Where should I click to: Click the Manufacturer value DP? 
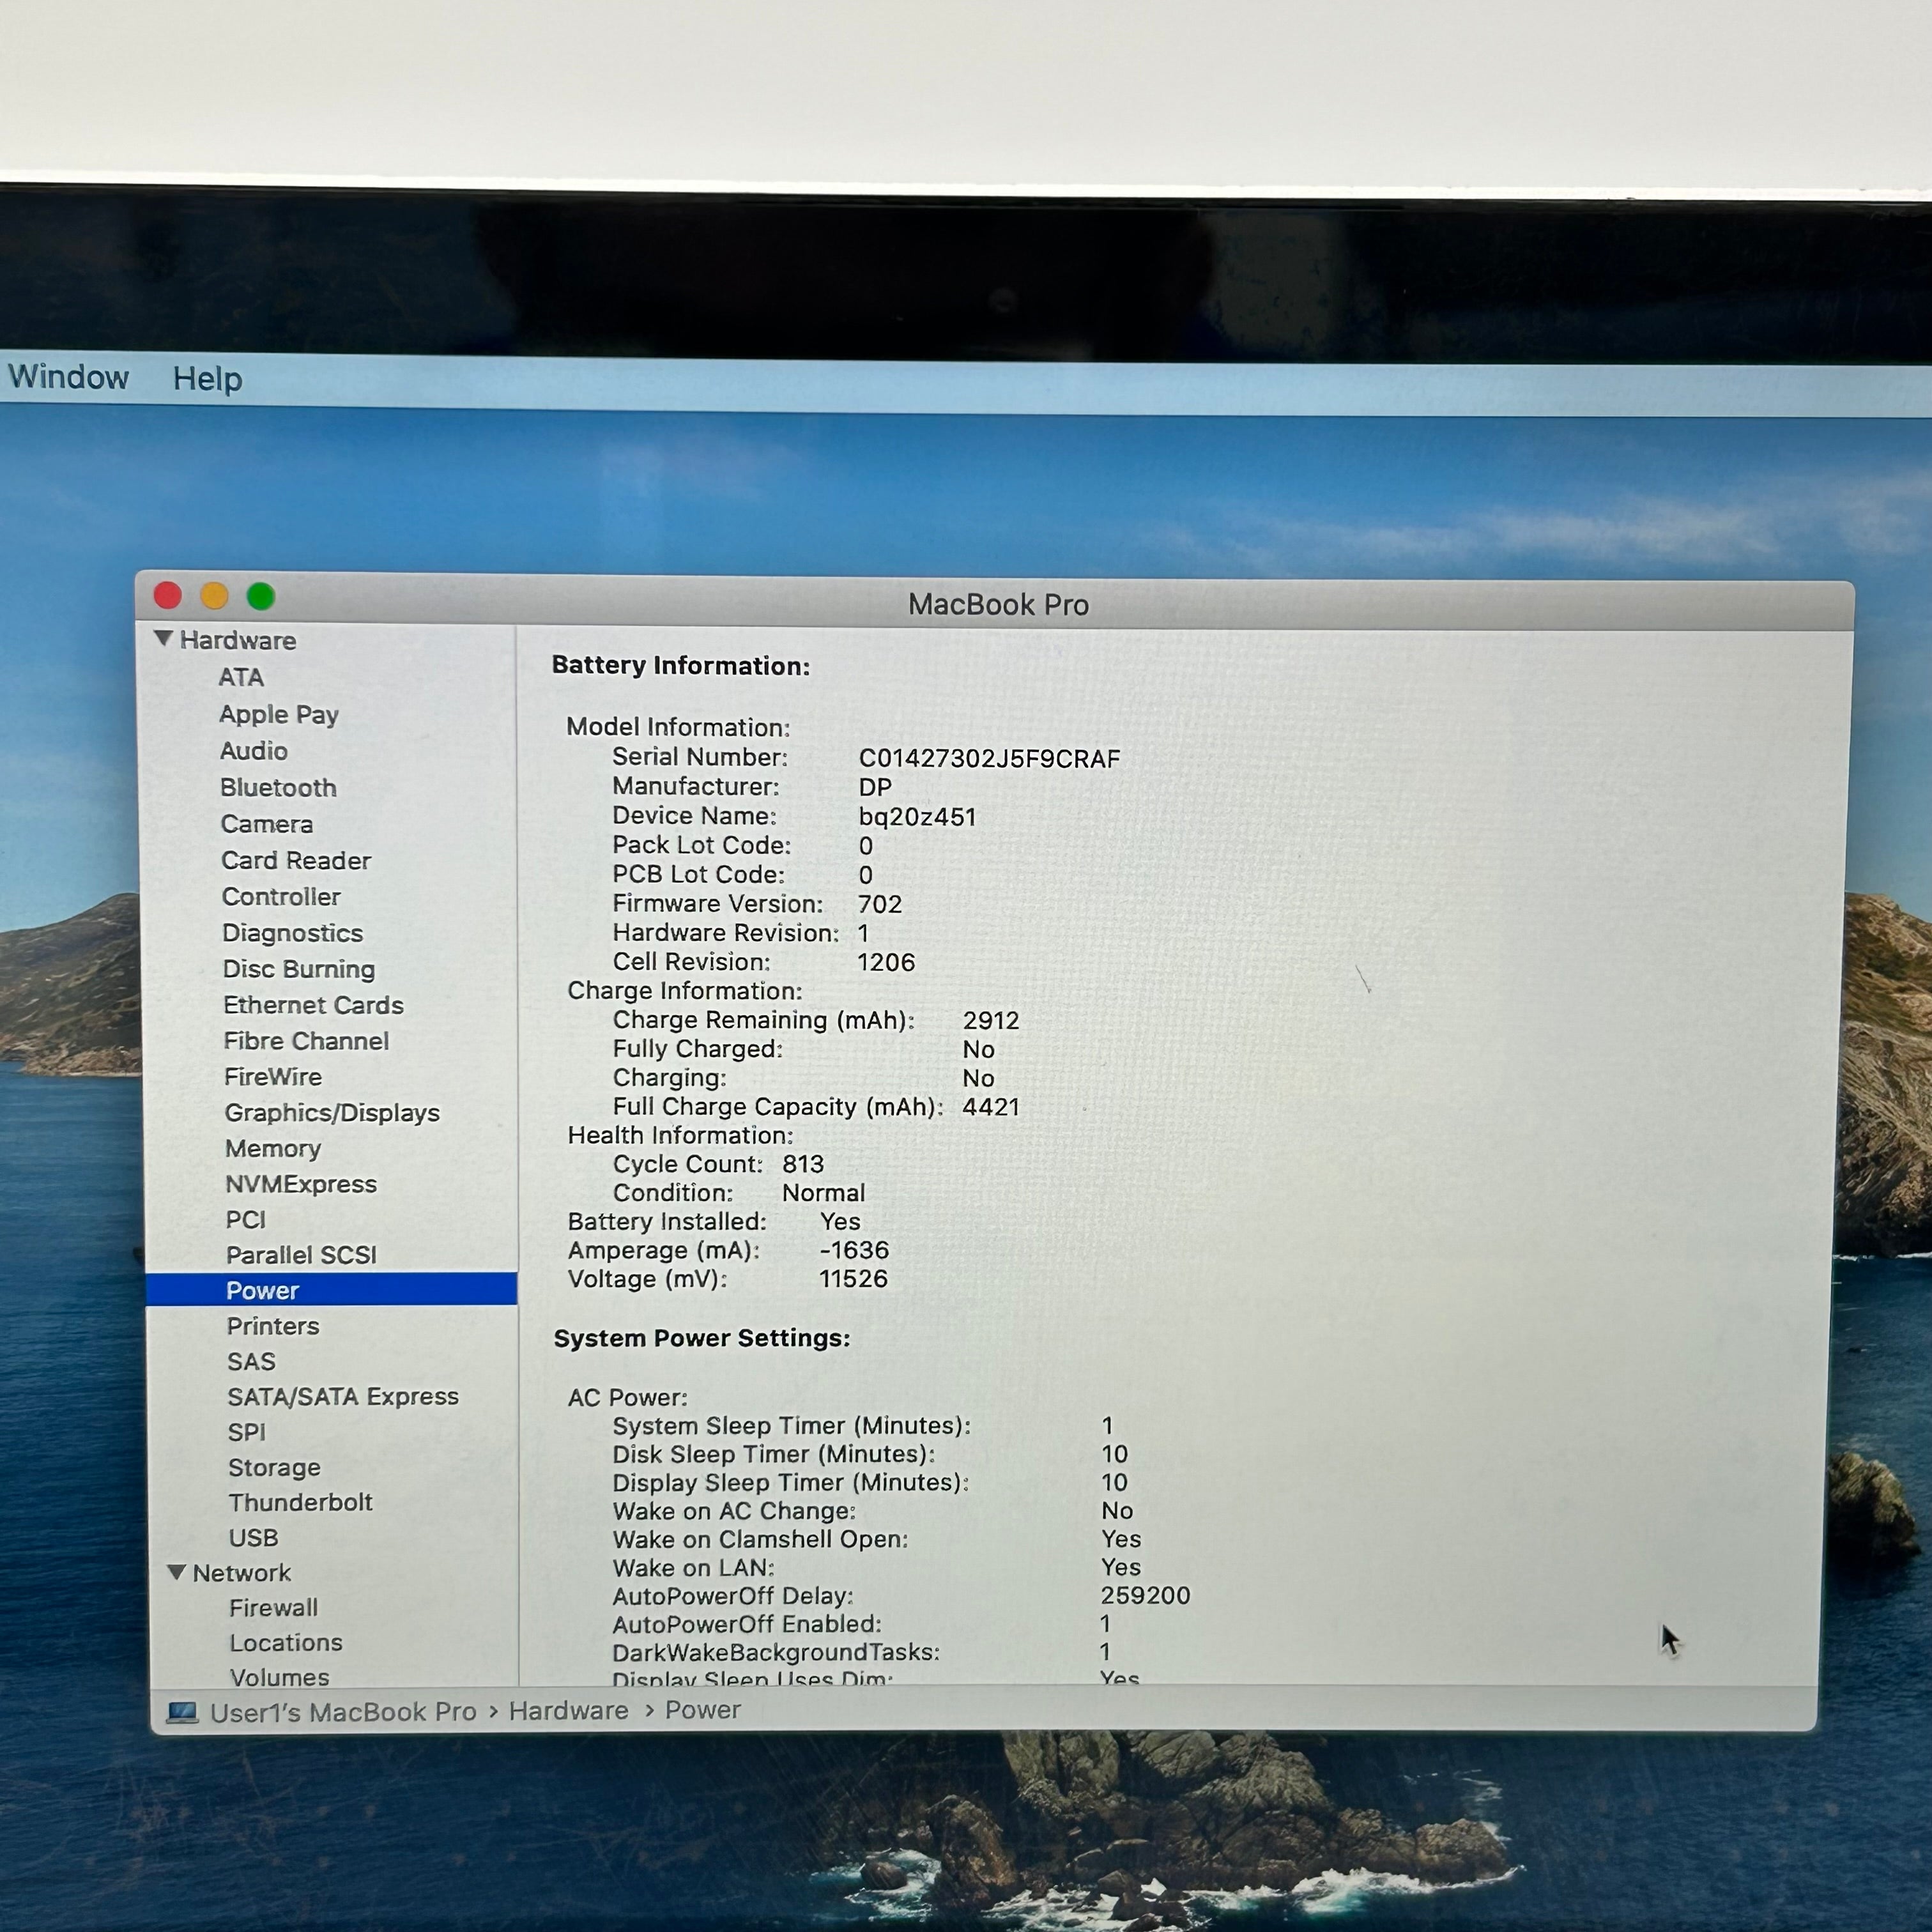(x=875, y=788)
